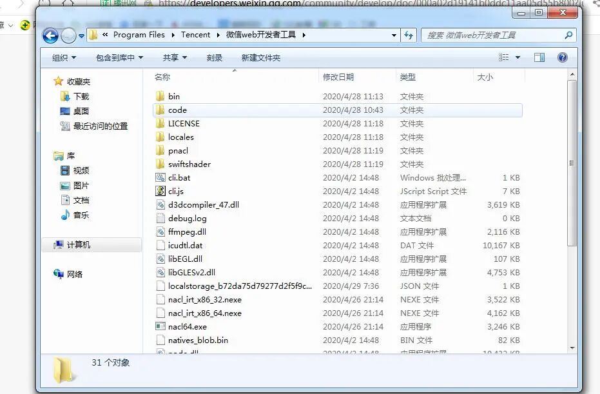Click the browser URL behind the Explorer window
Viewport: 600px width, 394px height.
click(x=371, y=3)
